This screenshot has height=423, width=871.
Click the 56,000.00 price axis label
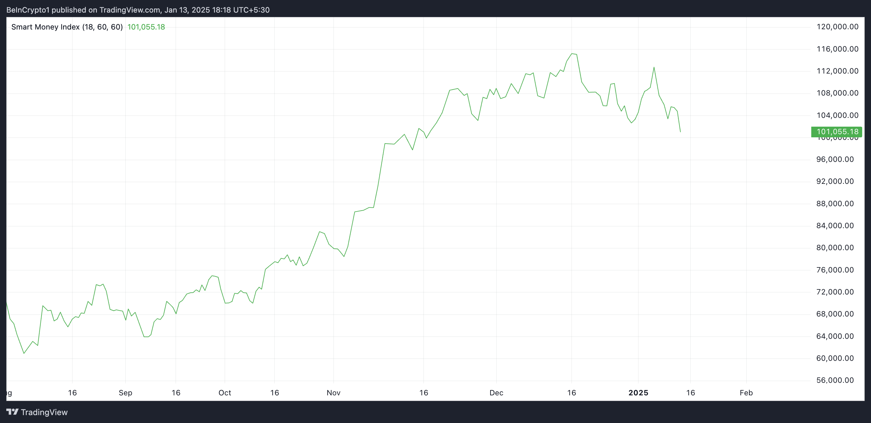pyautogui.click(x=835, y=380)
